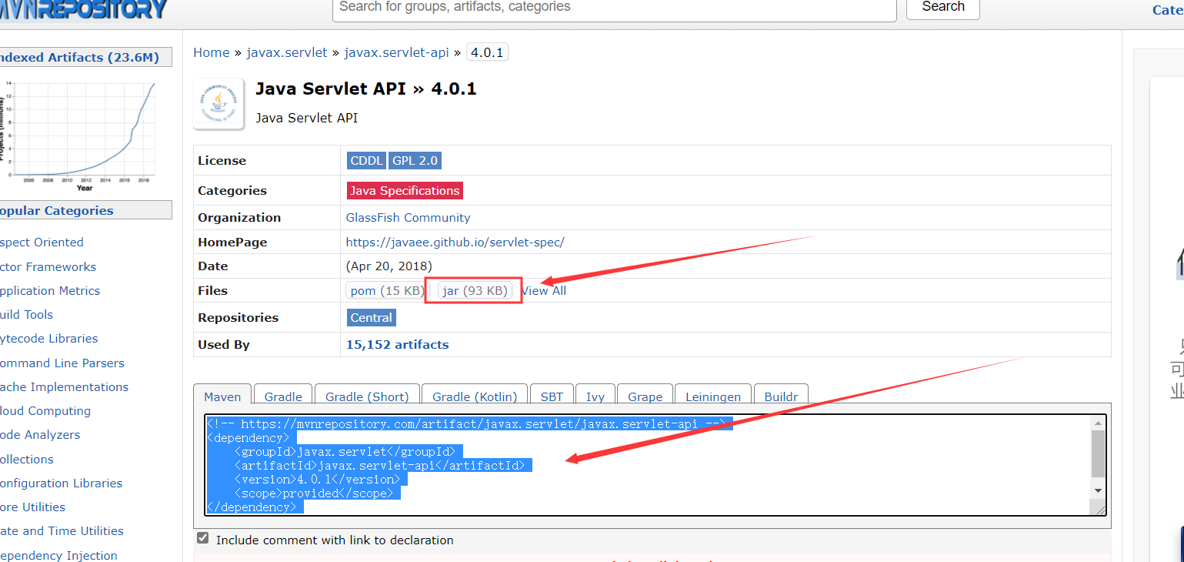
Task: Click the snippet scrollbar up arrow
Action: (1098, 423)
